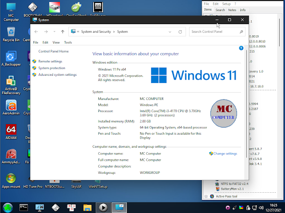Image resolution: width=285 pixels, height=213 pixels.
Task: Open the SSD life desktop icon
Action: tap(98, 9)
